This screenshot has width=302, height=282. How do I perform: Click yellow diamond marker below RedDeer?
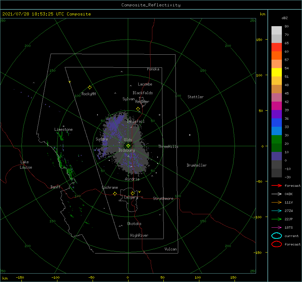(138, 109)
